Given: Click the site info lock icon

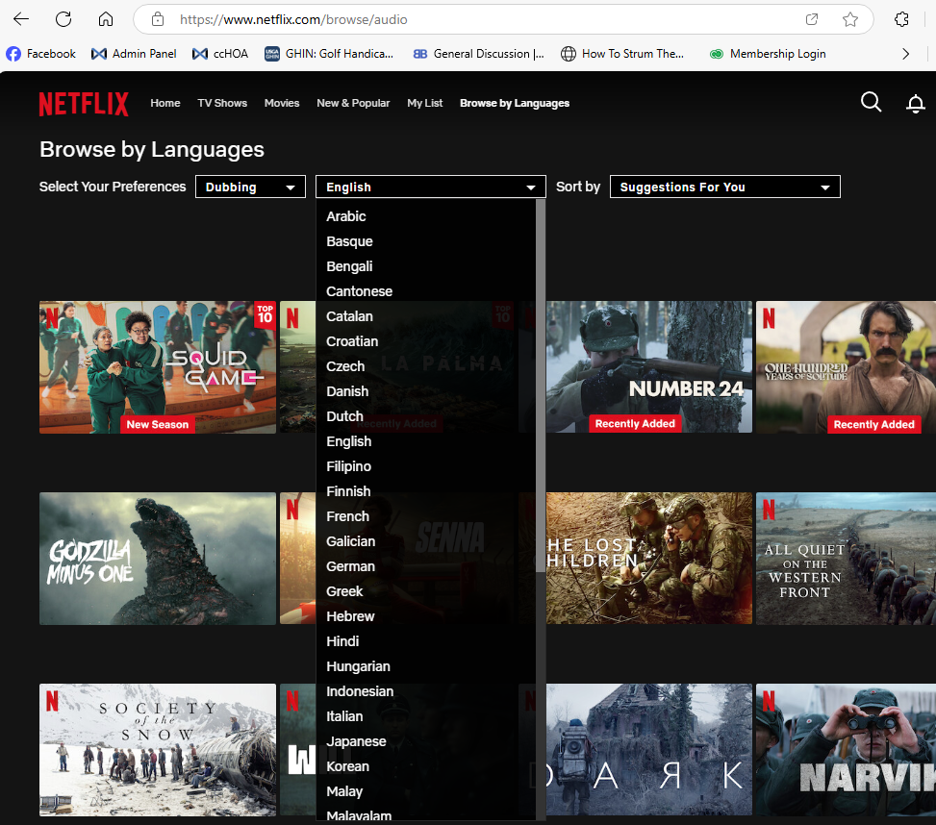Looking at the screenshot, I should [x=158, y=19].
